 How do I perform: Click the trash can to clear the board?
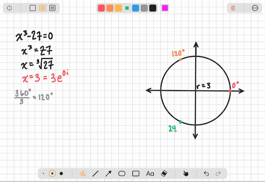click(233, 8)
